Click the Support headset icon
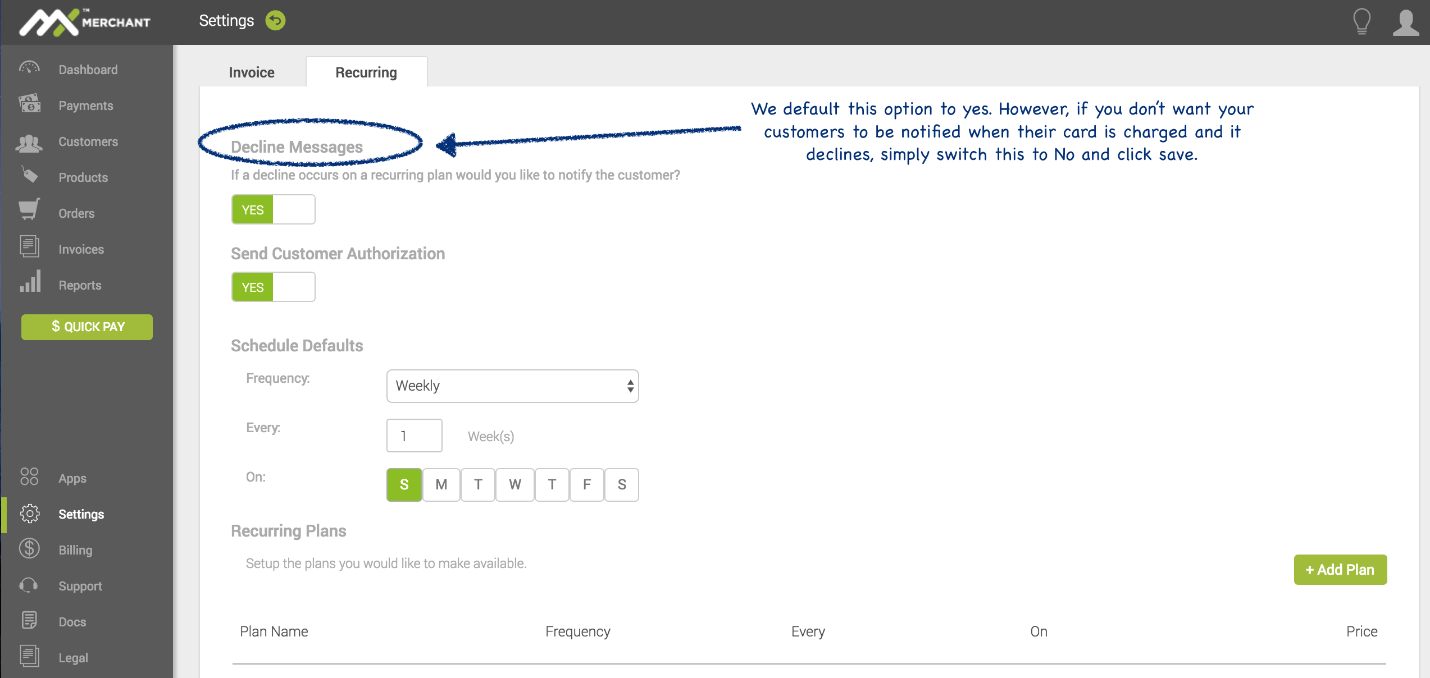Screen dimensions: 1430x678 [29, 585]
